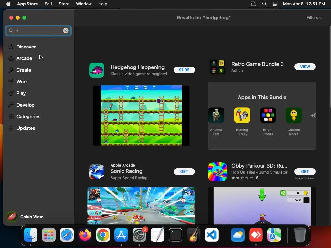The image size is (331, 248).
Task: Open the Window menu
Action: click(x=84, y=4)
